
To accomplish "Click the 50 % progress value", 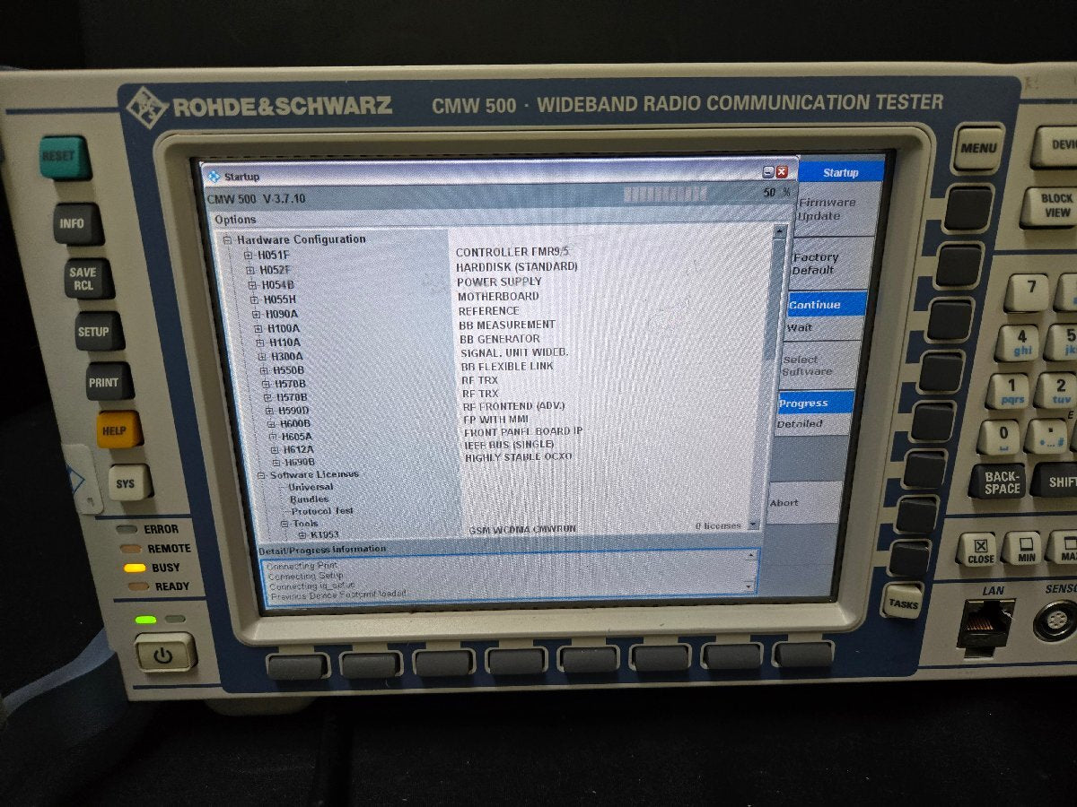I will (776, 193).
